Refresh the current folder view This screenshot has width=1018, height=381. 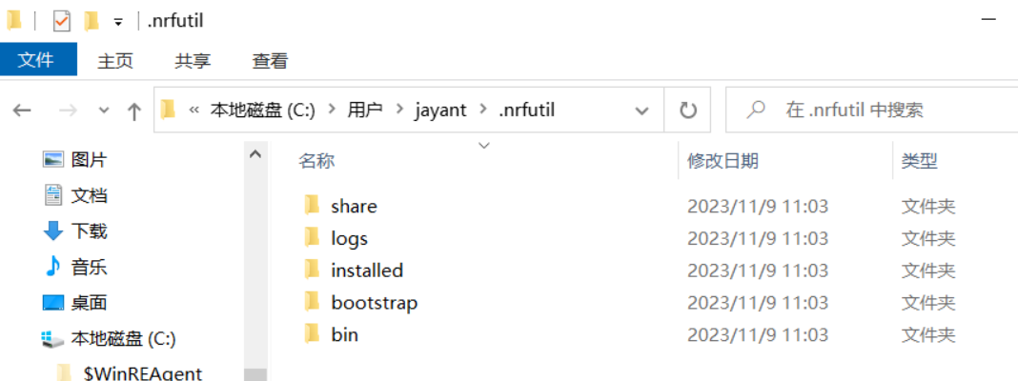pos(687,110)
